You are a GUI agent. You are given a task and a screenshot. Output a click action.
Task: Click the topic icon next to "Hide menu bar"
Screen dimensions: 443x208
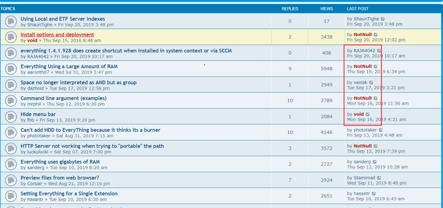[11, 117]
